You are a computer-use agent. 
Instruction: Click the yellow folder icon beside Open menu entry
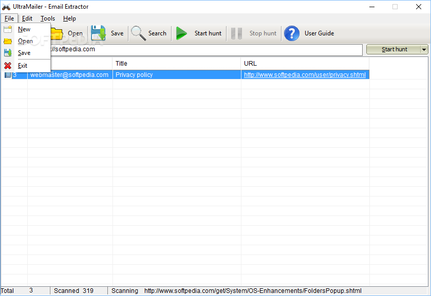coord(8,41)
